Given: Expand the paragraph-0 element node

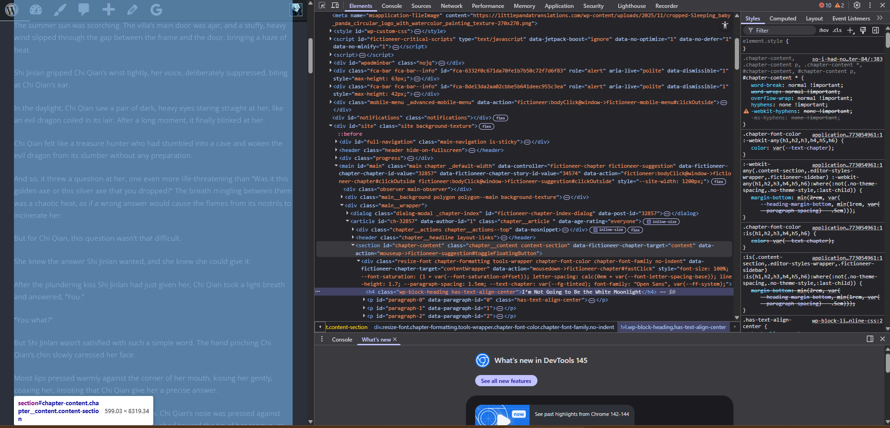Looking at the screenshot, I should pos(364,300).
